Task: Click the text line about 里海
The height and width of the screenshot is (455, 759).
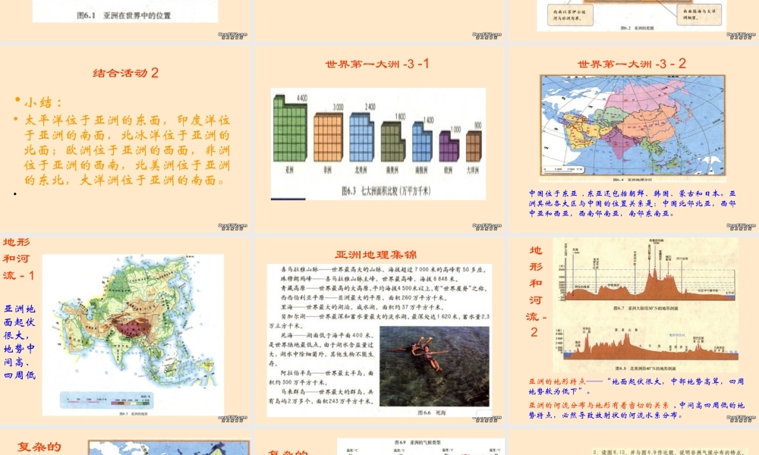Action: (x=362, y=306)
